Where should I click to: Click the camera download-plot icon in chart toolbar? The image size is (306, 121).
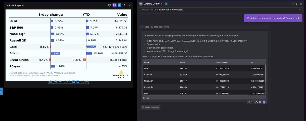tap(51, 81)
